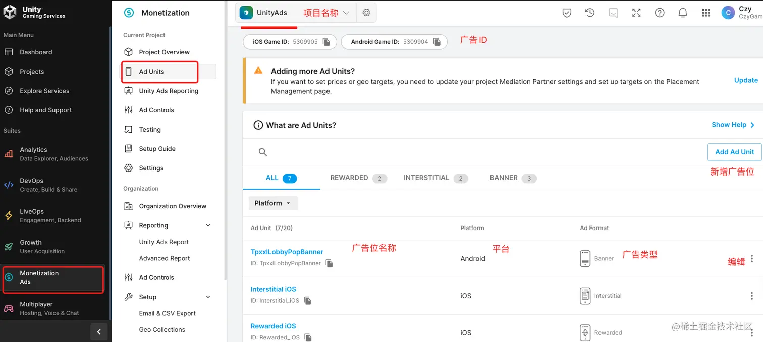
Task: Click Update link in warning banner
Action: click(746, 80)
